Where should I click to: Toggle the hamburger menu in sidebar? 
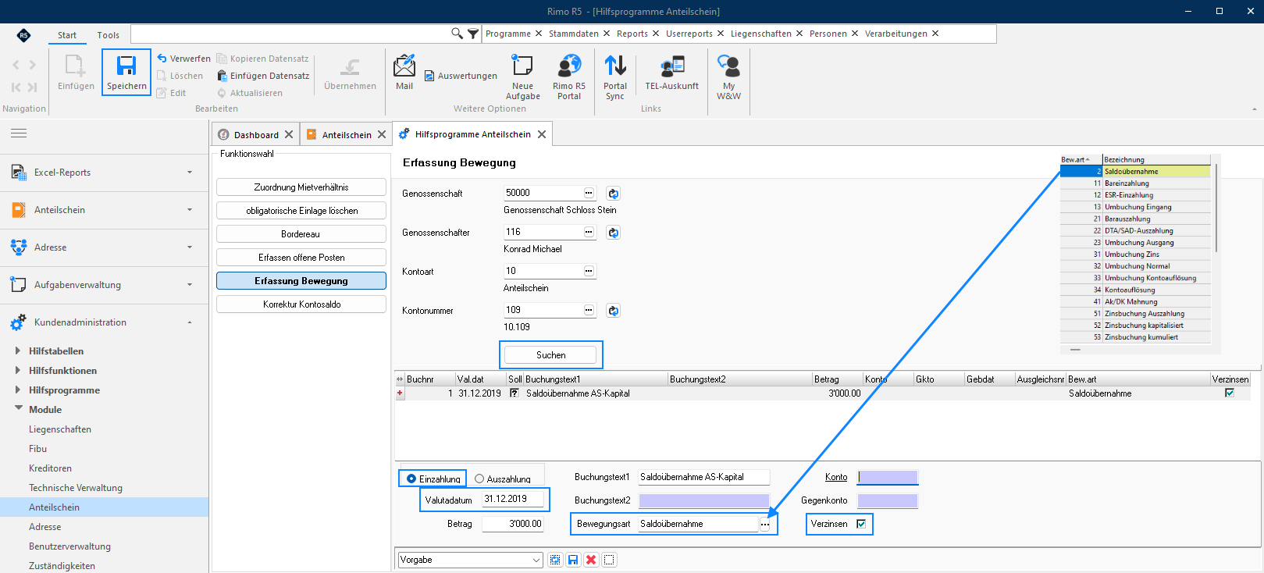click(19, 133)
